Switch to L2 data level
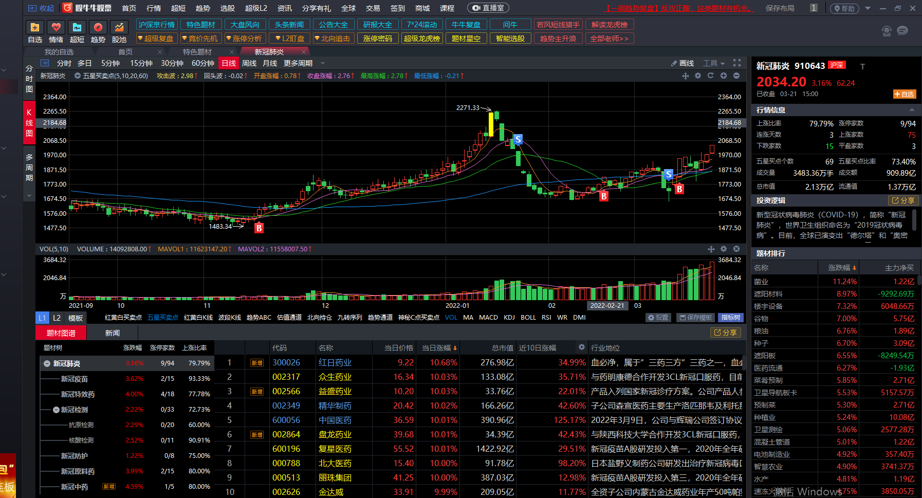 [57, 318]
